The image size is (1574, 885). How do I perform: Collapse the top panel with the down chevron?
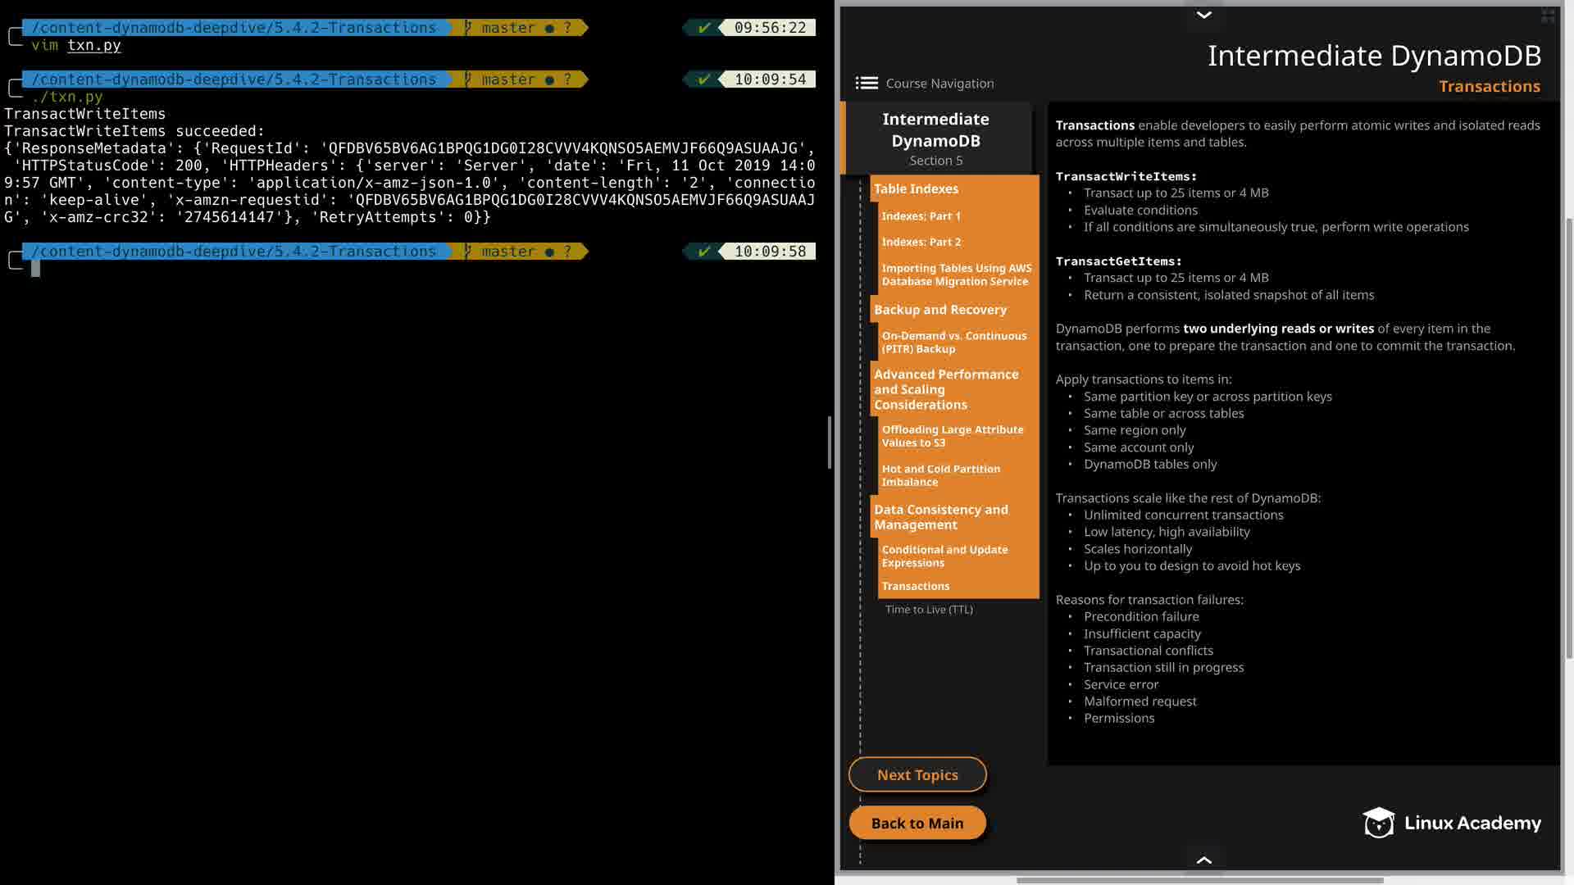(x=1203, y=15)
